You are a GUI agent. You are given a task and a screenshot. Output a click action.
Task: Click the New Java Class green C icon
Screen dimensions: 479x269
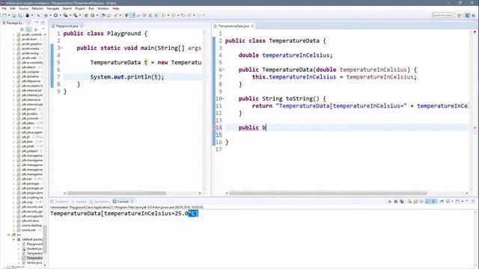pyautogui.click(x=93, y=15)
